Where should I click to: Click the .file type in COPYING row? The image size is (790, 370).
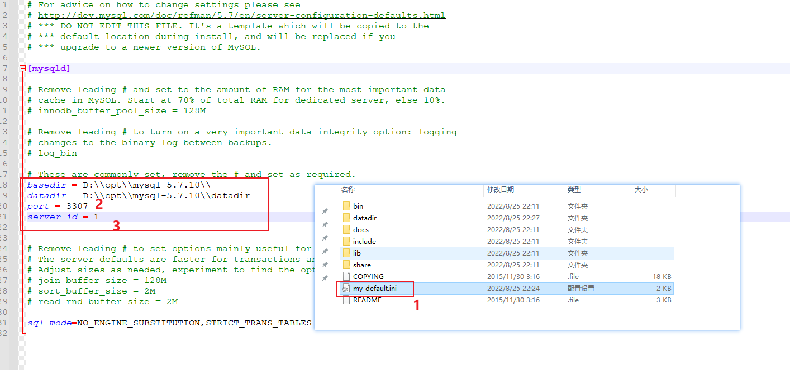(x=573, y=277)
